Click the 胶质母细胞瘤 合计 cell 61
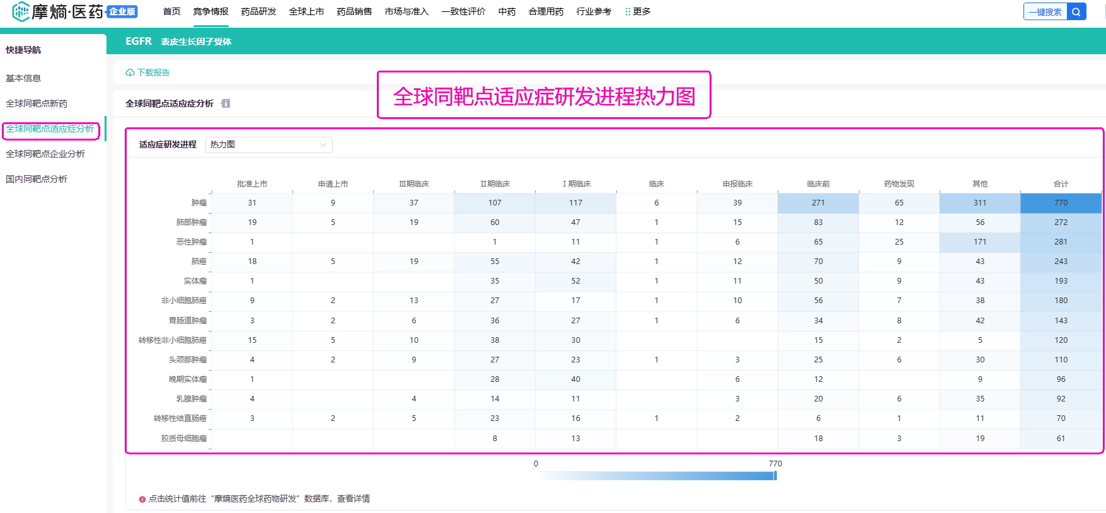 coord(1061,439)
